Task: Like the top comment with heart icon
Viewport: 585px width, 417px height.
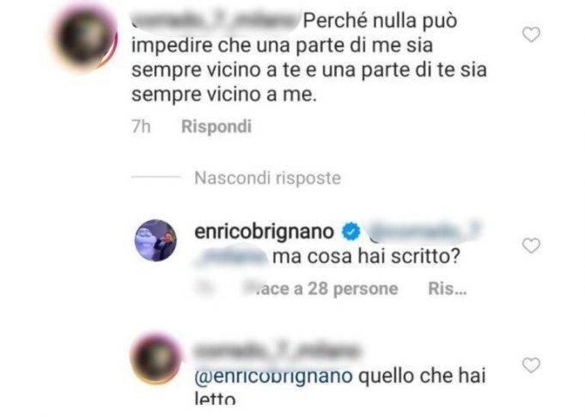Action: point(531,34)
